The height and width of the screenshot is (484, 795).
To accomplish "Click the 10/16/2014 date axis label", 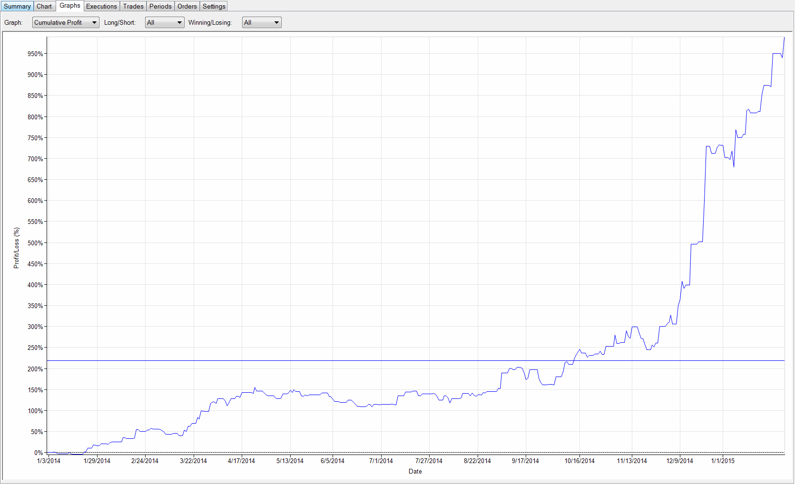I will coord(579,461).
